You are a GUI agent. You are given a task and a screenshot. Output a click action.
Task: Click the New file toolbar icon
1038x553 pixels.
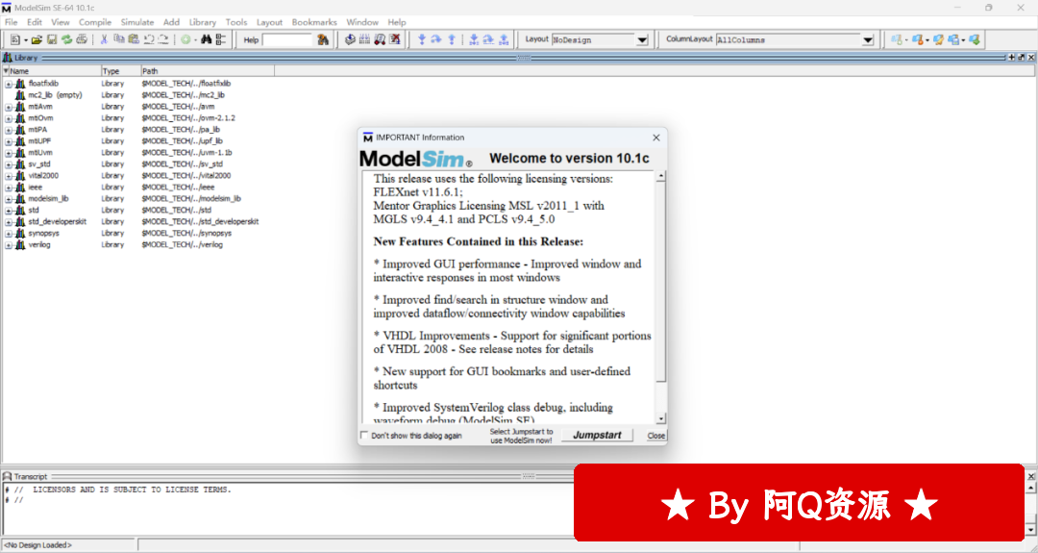15,39
